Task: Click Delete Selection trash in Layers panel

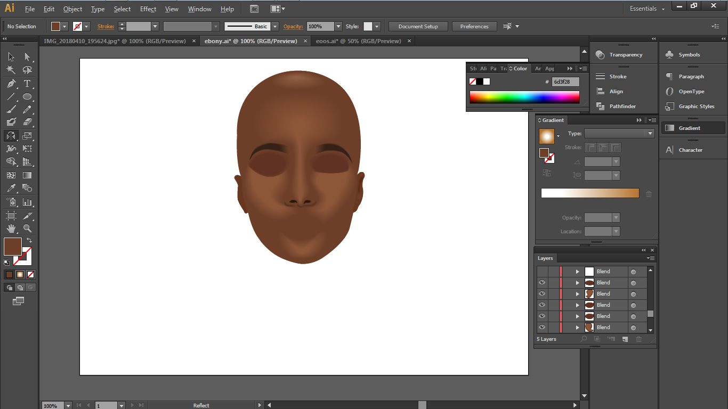Action: tap(638, 339)
